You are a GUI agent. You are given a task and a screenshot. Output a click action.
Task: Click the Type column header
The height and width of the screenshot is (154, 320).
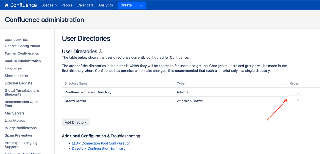(181, 84)
